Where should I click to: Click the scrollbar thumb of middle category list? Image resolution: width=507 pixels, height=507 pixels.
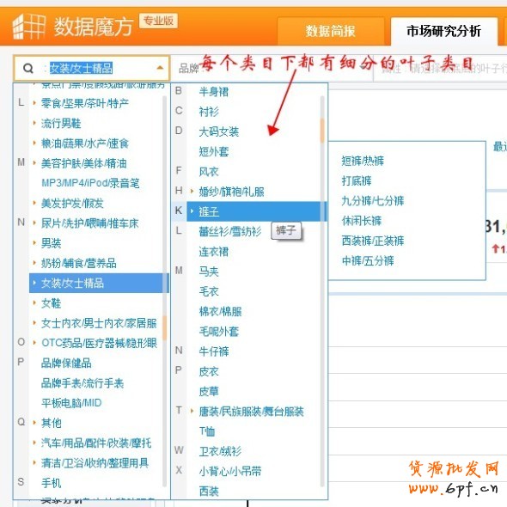point(322,131)
